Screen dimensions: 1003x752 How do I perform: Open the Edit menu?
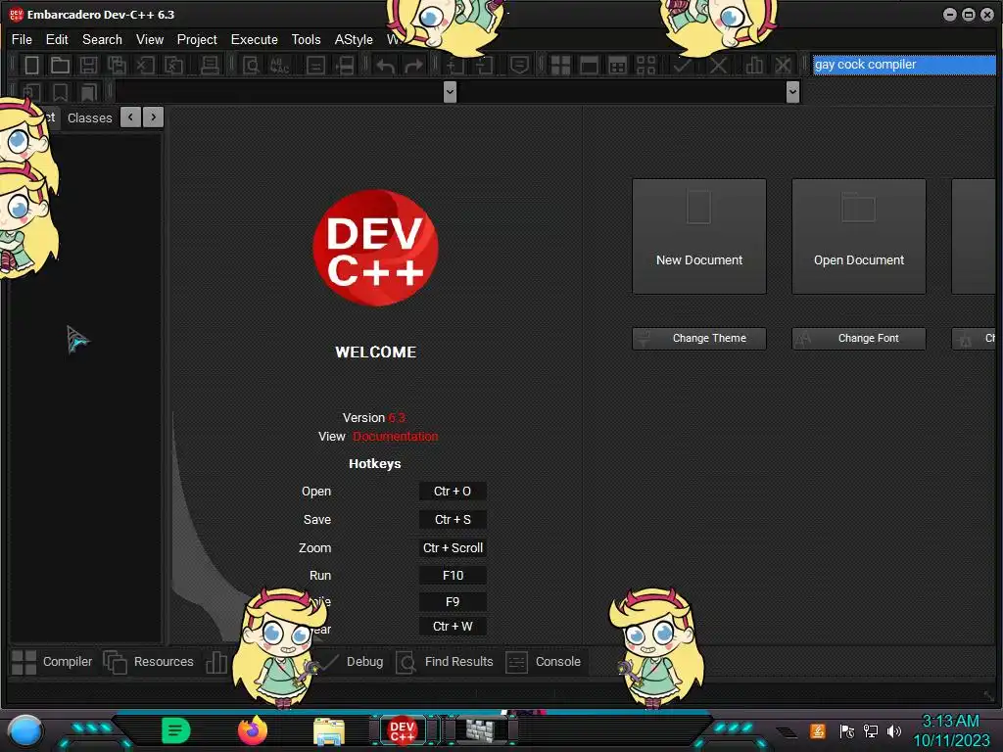coord(57,39)
